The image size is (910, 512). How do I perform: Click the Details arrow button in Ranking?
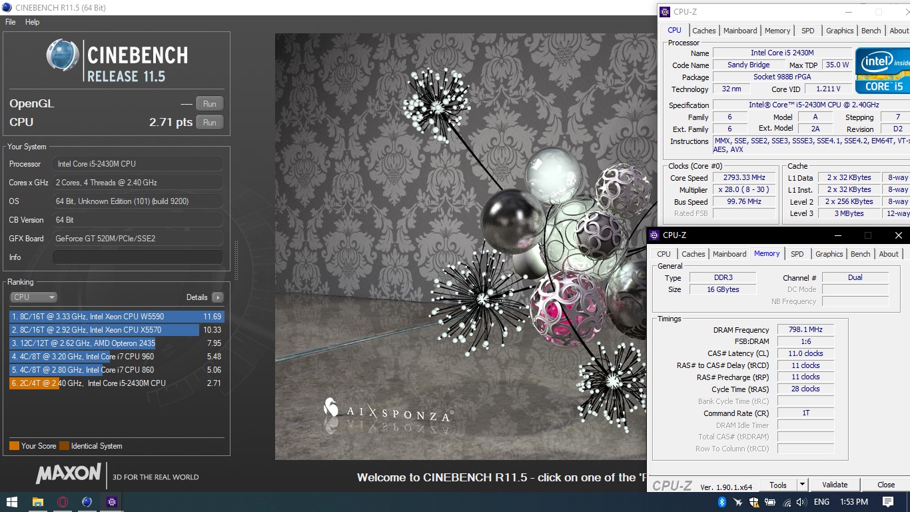click(217, 297)
